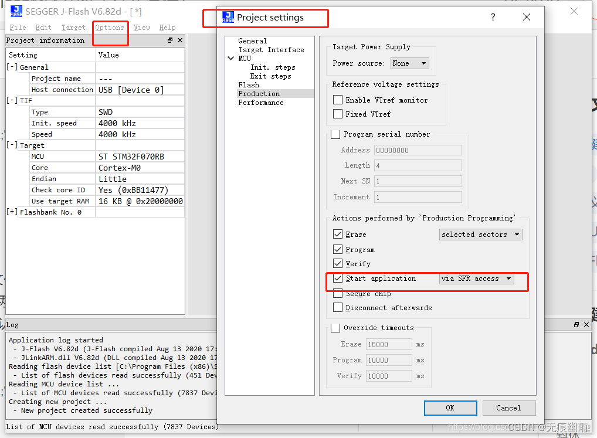The height and width of the screenshot is (438, 597).
Task: Close the Log panel
Action: pos(586,325)
